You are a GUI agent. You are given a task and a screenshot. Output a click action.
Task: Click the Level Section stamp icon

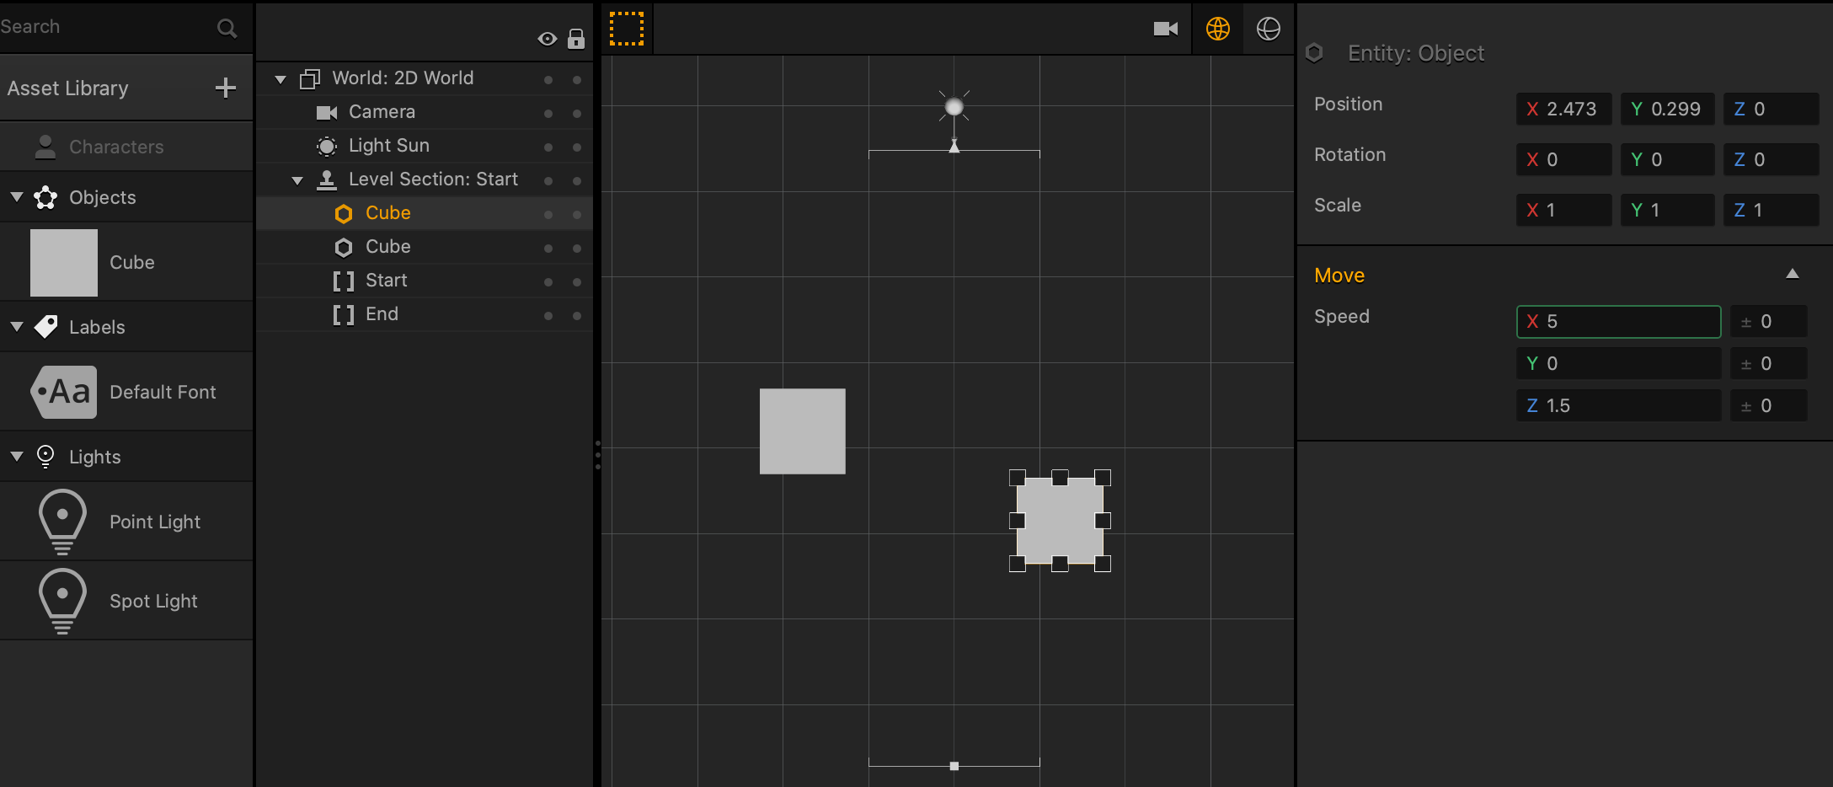click(x=327, y=179)
